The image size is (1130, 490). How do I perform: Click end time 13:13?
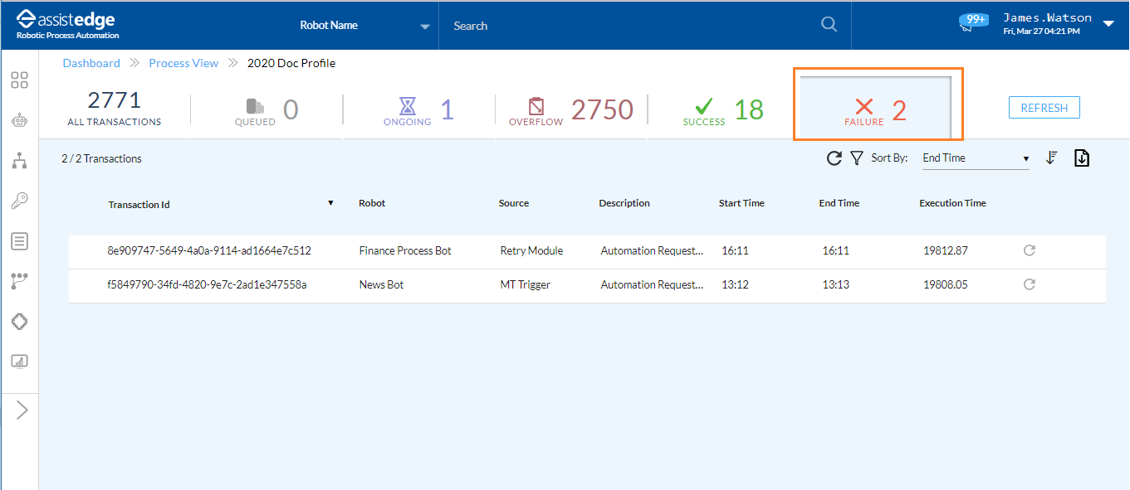pos(835,284)
